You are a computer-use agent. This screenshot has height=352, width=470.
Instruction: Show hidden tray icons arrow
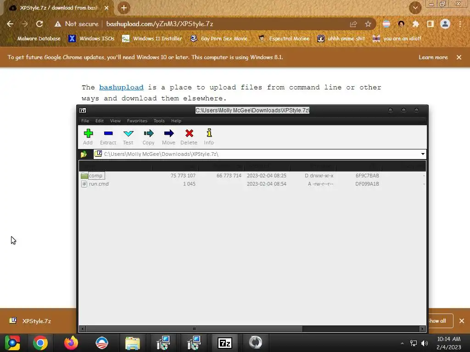[402, 343]
